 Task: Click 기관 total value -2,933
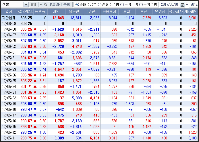click(x=94, y=18)
